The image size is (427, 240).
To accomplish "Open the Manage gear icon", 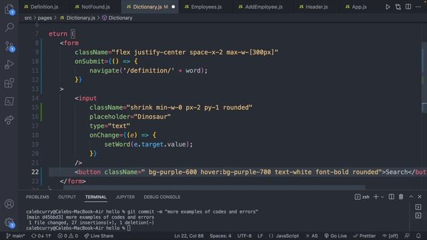I will pyautogui.click(x=10, y=223).
